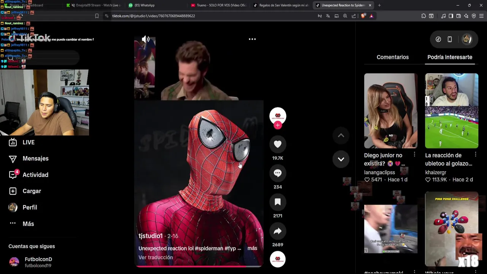Switch to Emejota09 Stream tab
This screenshot has width=487, height=274.
tap(94, 5)
